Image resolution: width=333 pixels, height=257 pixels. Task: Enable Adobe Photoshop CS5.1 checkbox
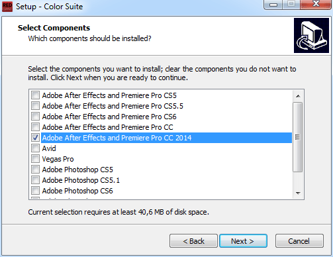(35, 180)
